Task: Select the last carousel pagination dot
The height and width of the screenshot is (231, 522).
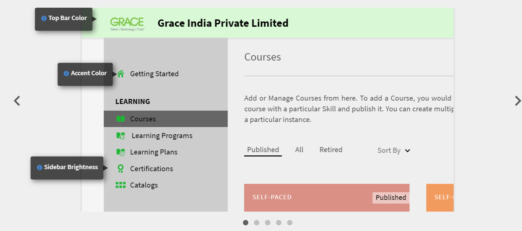Action: 290,223
